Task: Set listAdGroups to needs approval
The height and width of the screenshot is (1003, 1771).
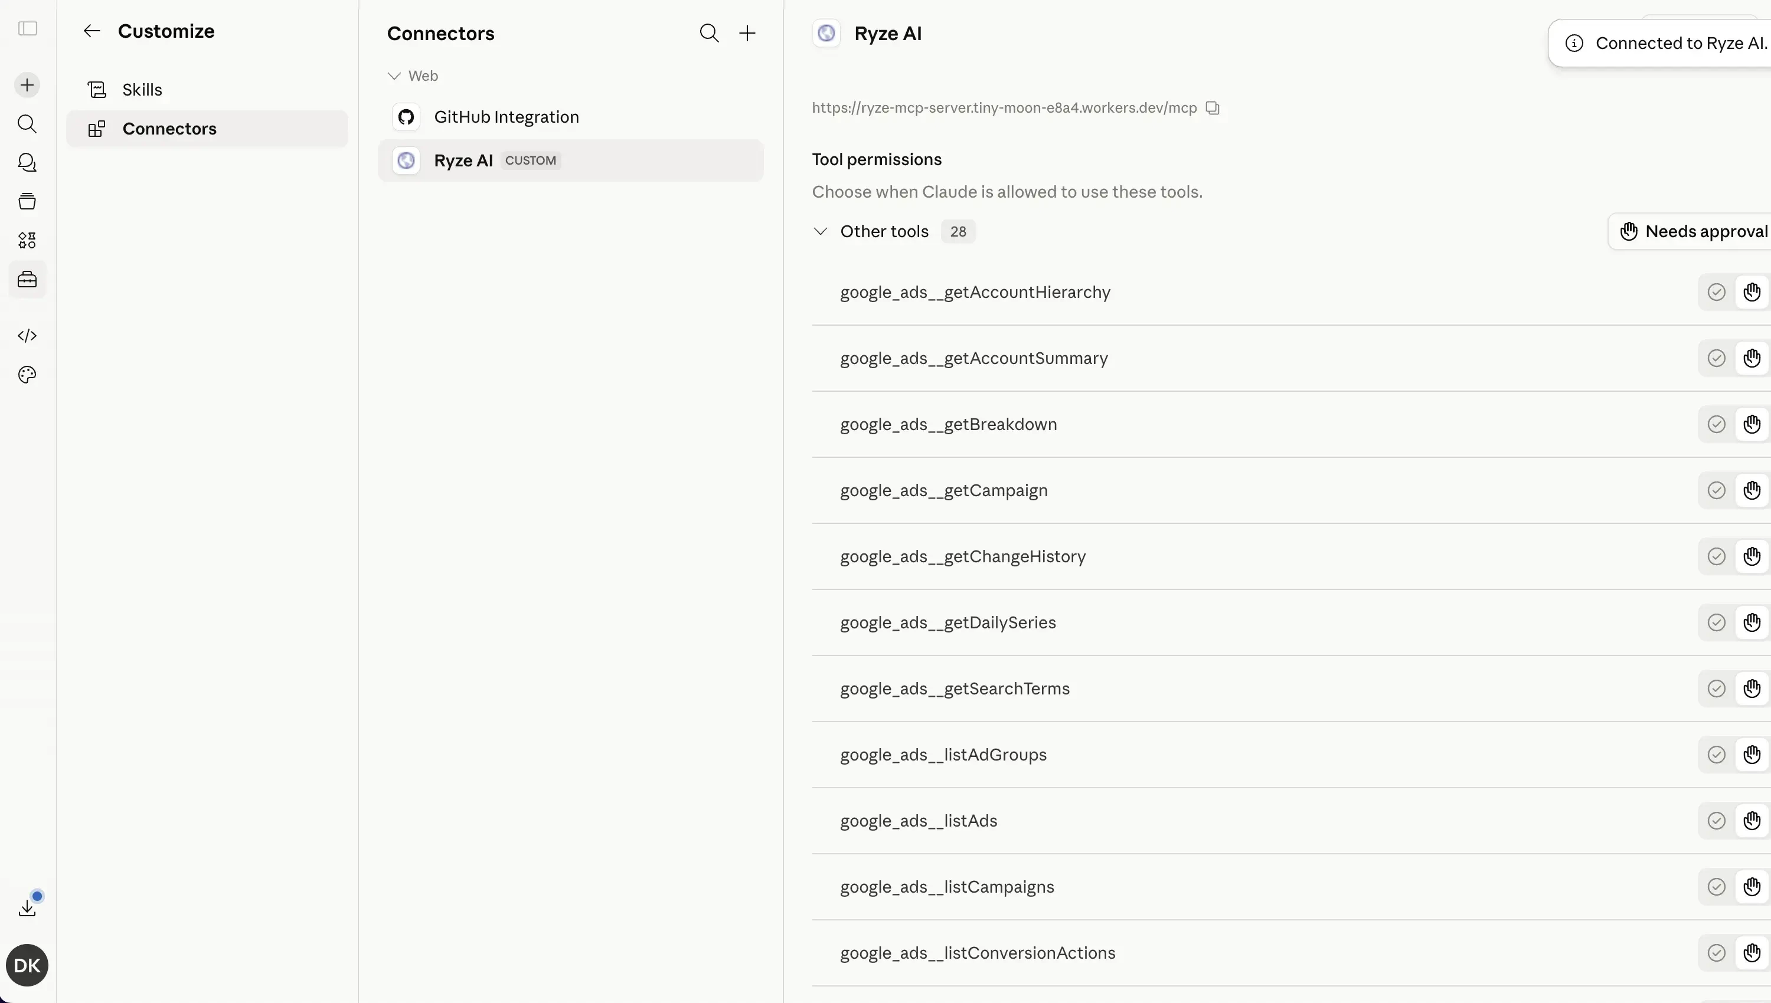Action: pos(1752,755)
